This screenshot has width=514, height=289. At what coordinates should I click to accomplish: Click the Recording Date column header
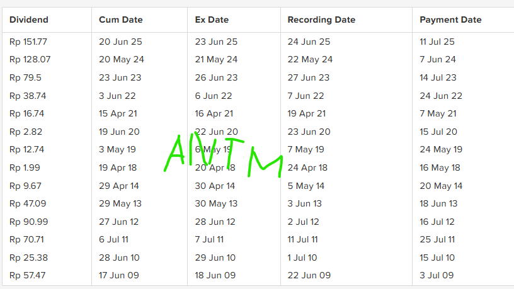321,20
